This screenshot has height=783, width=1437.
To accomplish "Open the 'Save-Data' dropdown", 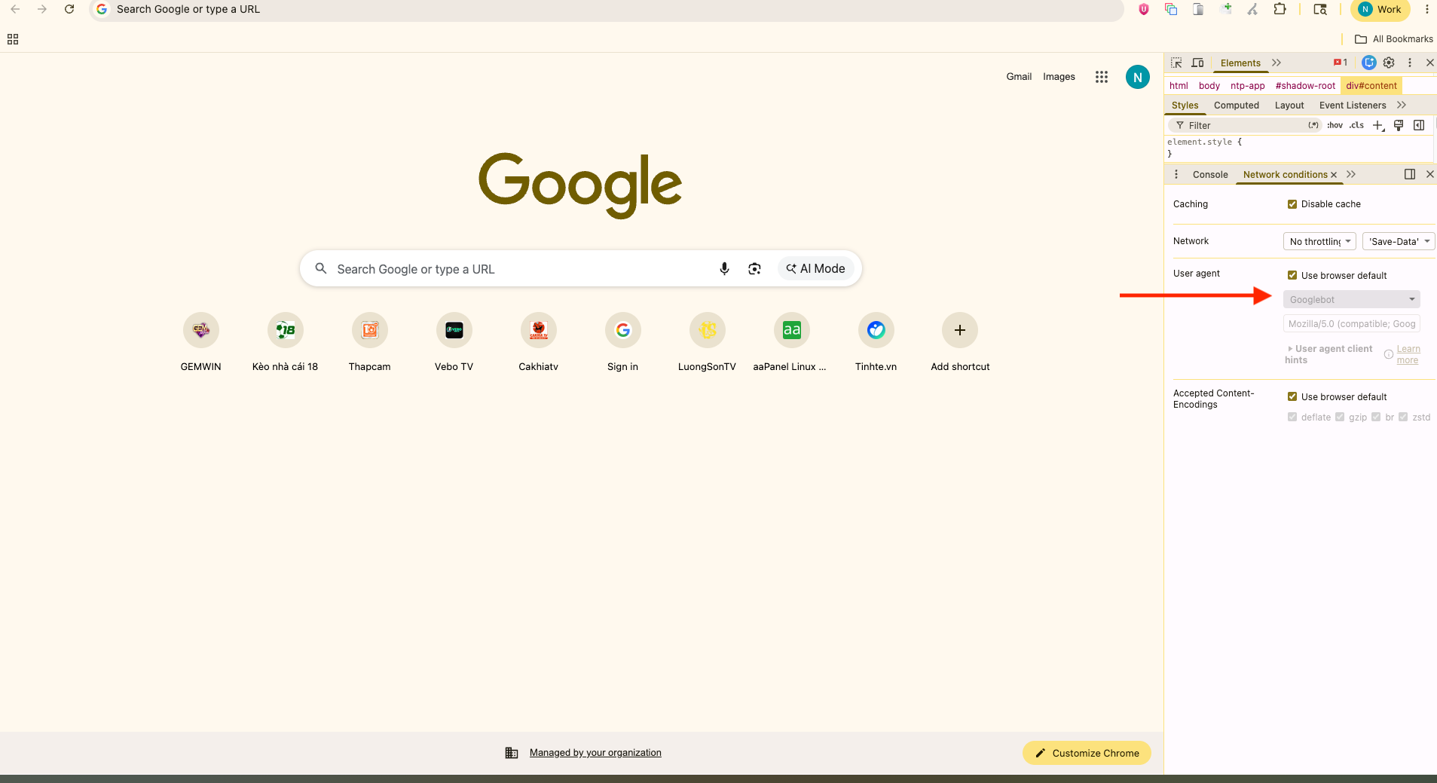I will (x=1399, y=241).
